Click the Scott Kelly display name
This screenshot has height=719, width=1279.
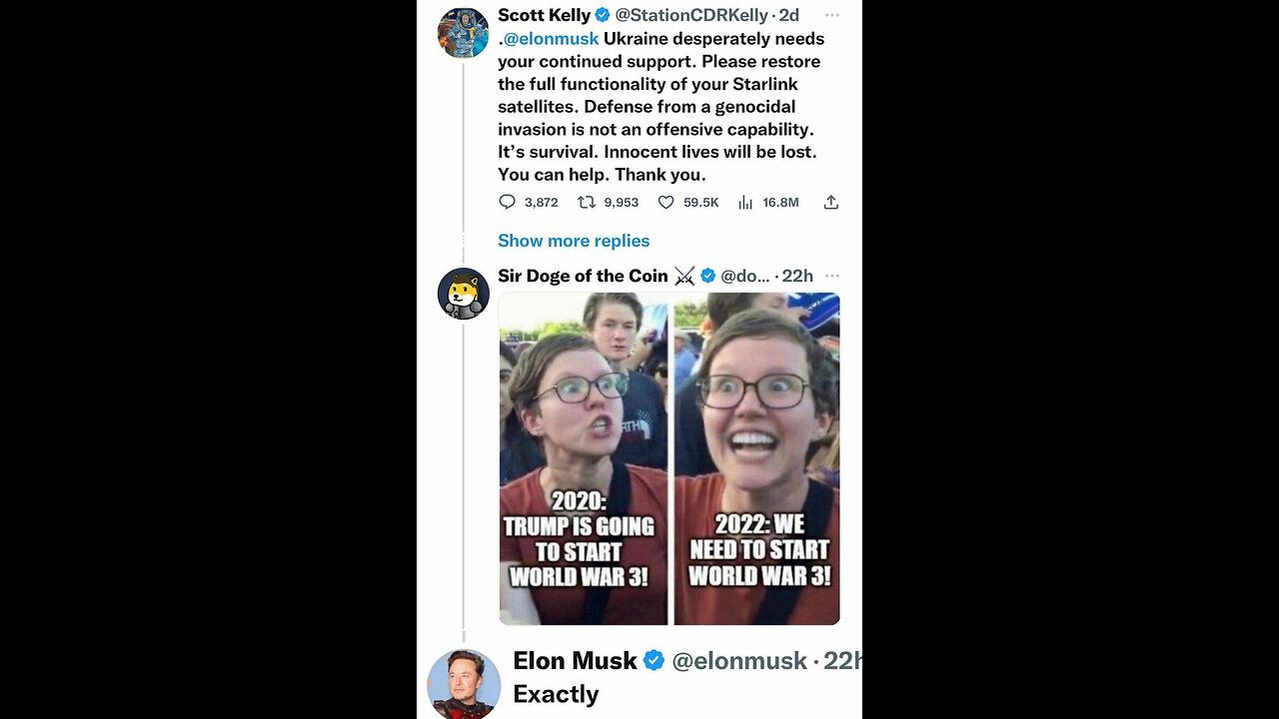pyautogui.click(x=545, y=15)
